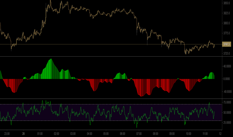
Task: Click the 05:00 time axis label
Action: pos(106,134)
